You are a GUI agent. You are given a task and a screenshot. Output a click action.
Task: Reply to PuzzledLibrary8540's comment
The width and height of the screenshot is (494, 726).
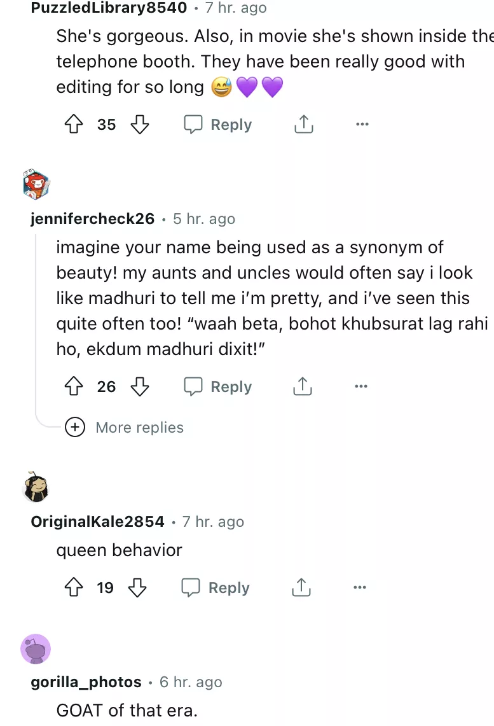[218, 125]
